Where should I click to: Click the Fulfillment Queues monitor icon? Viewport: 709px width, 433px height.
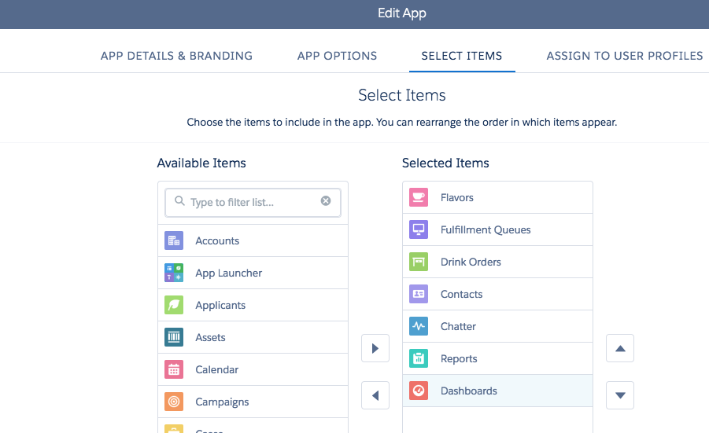[x=419, y=229]
